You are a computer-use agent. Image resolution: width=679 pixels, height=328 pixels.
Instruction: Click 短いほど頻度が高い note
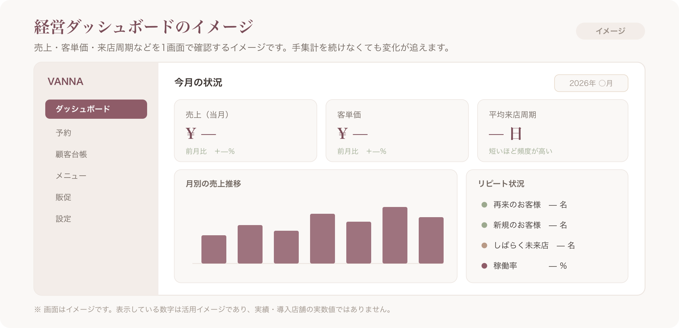pyautogui.click(x=521, y=151)
